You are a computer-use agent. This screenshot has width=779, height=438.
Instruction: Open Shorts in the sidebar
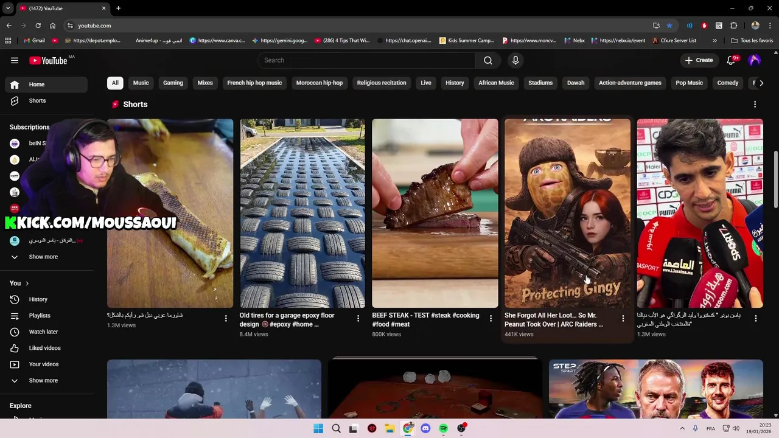46,100
